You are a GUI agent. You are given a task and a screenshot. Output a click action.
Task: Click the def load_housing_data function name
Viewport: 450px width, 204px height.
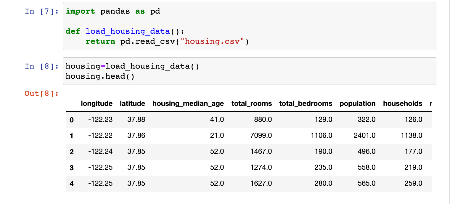point(128,31)
